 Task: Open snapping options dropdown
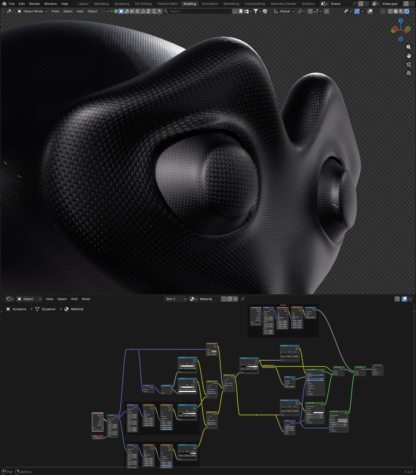(318, 11)
